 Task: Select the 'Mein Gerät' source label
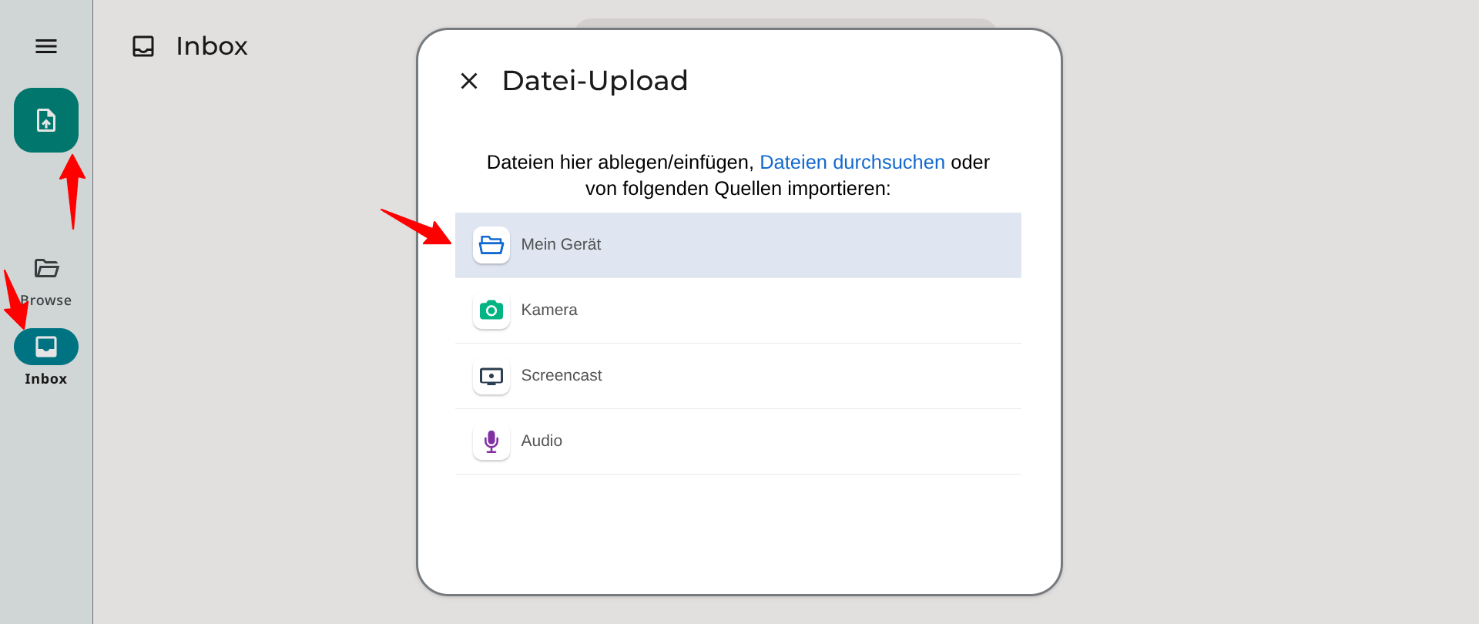pyautogui.click(x=561, y=245)
